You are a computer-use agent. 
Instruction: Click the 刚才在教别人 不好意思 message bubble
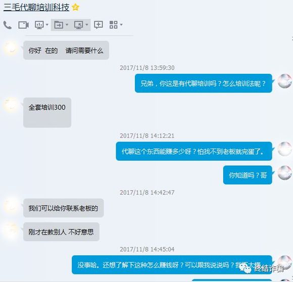tap(61, 232)
